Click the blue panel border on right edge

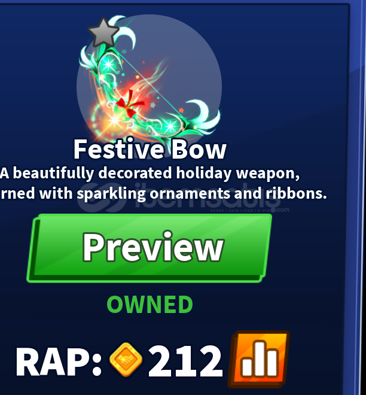pyautogui.click(x=358, y=197)
